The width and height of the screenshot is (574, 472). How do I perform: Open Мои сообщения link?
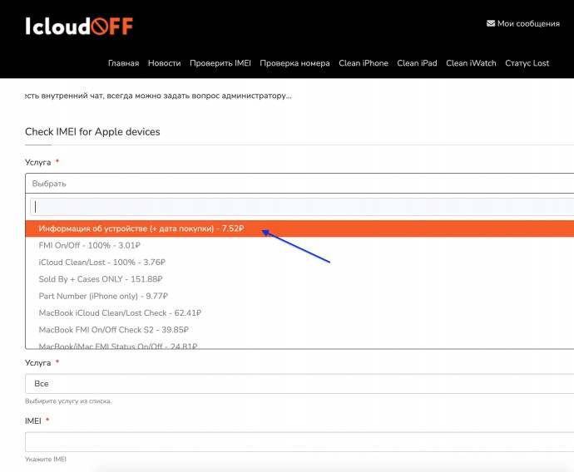(528, 23)
